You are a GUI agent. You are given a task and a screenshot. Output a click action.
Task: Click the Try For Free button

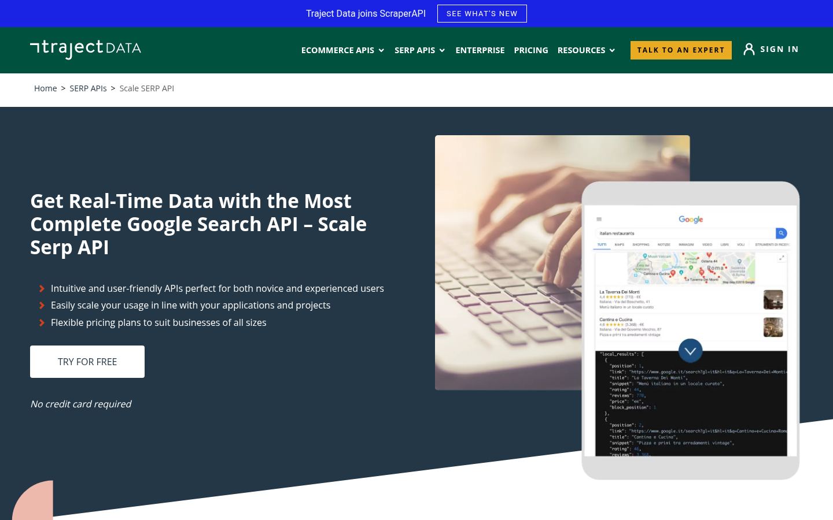pos(87,362)
